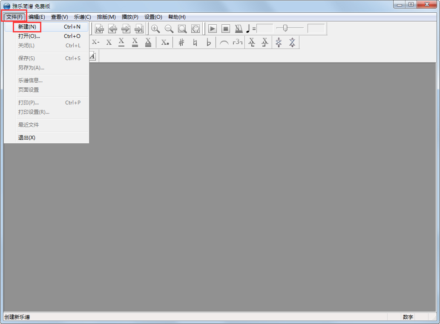Click the Stop playback button
Viewport: 440px width, 324px height.
pyautogui.click(x=226, y=29)
